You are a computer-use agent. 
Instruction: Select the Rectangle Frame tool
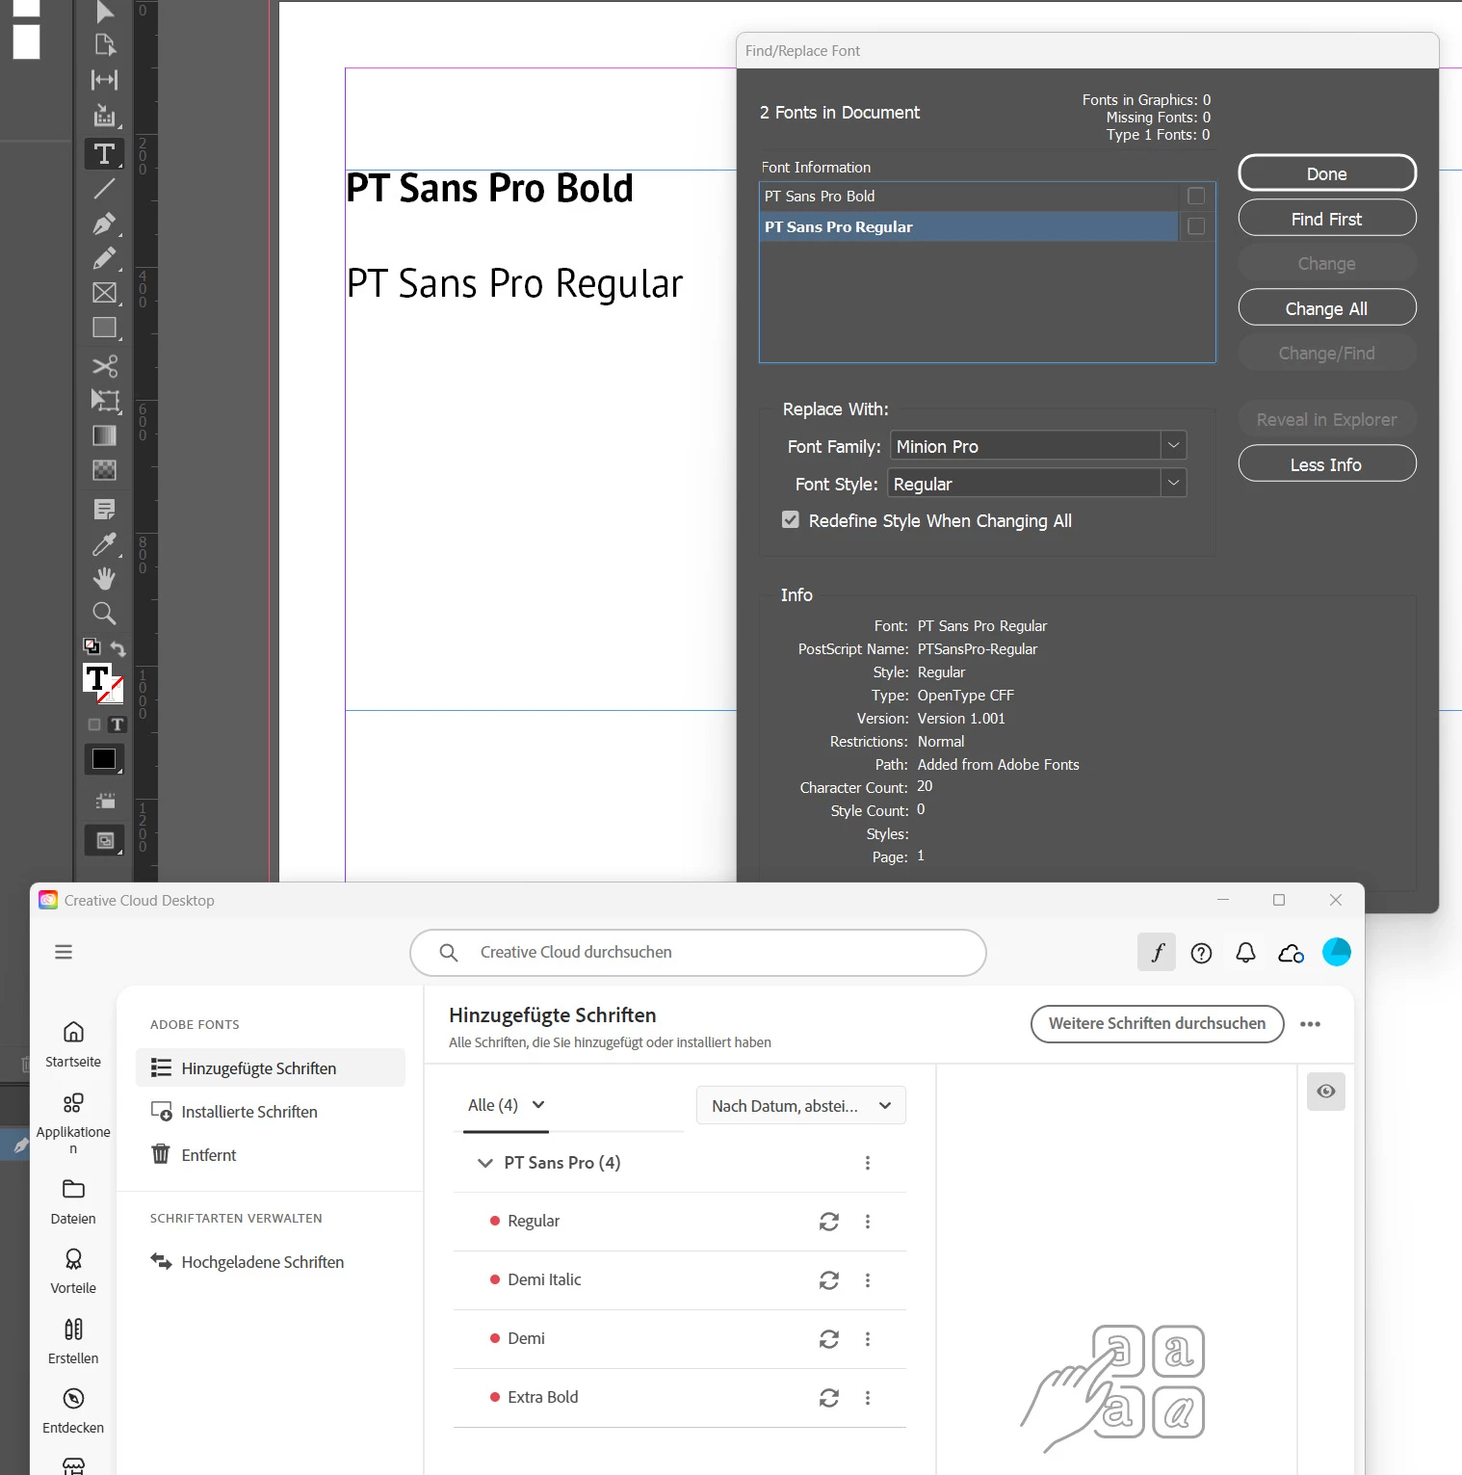tap(104, 293)
